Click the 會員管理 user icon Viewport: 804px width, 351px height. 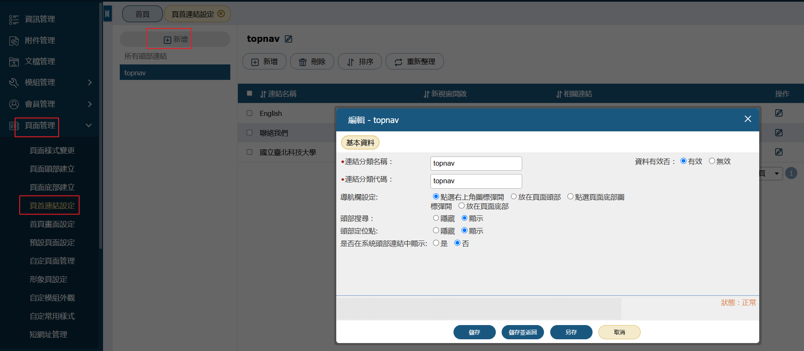click(x=14, y=104)
